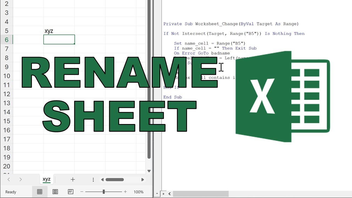
Task: Select the xyz sheet tab
Action: coord(47,179)
